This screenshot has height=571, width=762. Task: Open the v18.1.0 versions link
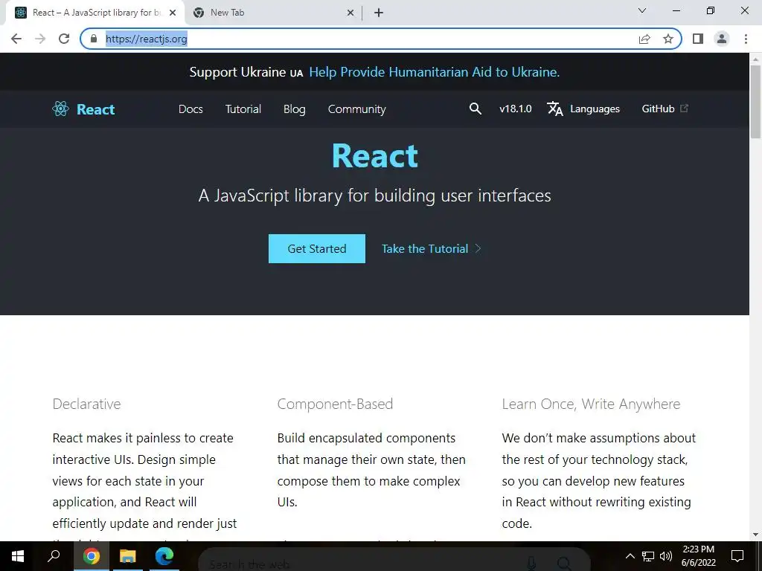click(516, 109)
